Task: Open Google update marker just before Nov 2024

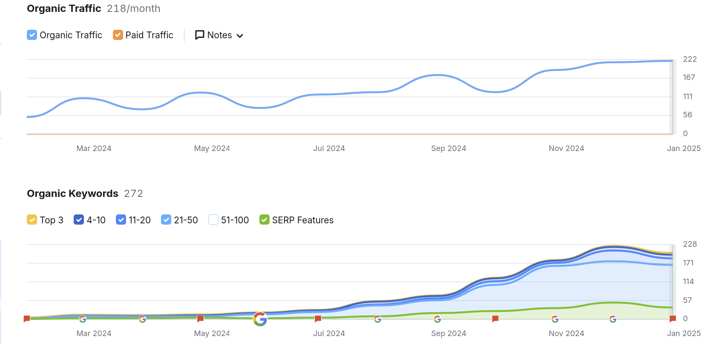Action: (x=555, y=319)
